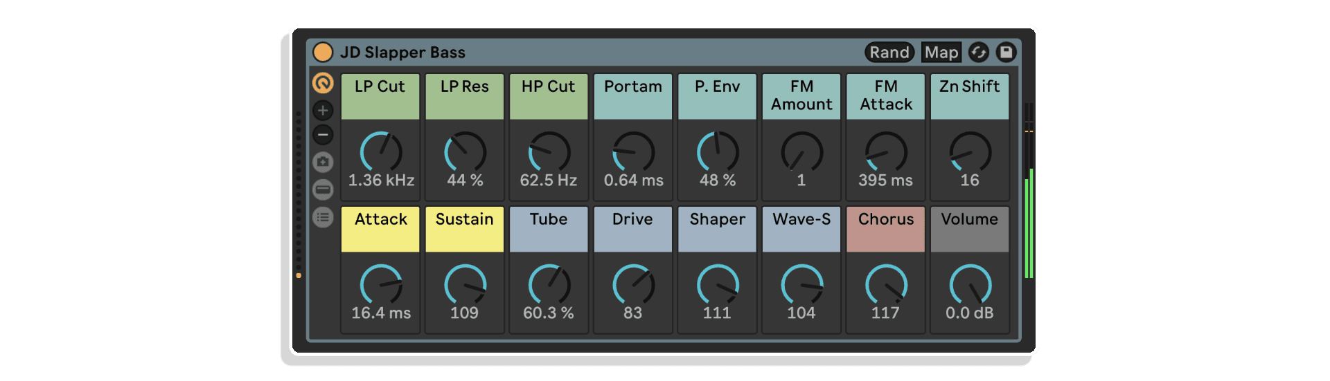1330x381 pixels.
Task: Select the Zn Shift macro label
Action: click(x=970, y=96)
